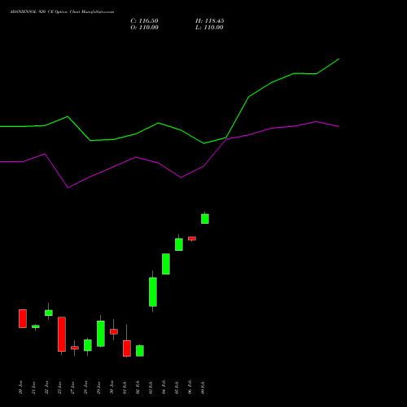Click the green candle for 04 Feb
Screen dimensions: 407x407
tap(166, 264)
